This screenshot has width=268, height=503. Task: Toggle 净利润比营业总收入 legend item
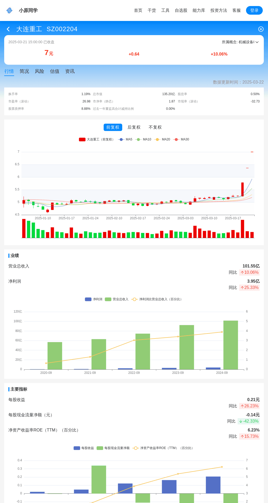157,299
